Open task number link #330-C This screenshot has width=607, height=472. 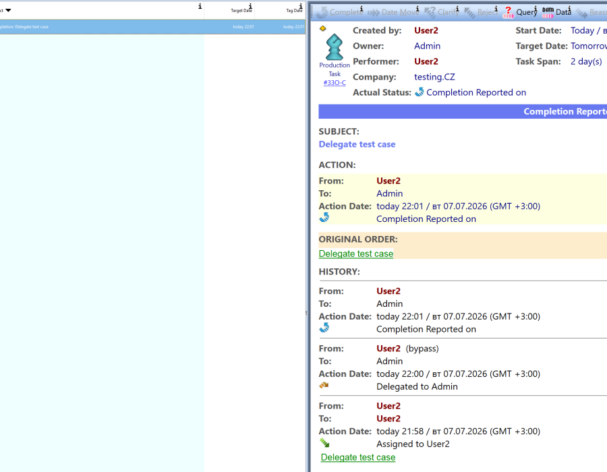pos(335,82)
